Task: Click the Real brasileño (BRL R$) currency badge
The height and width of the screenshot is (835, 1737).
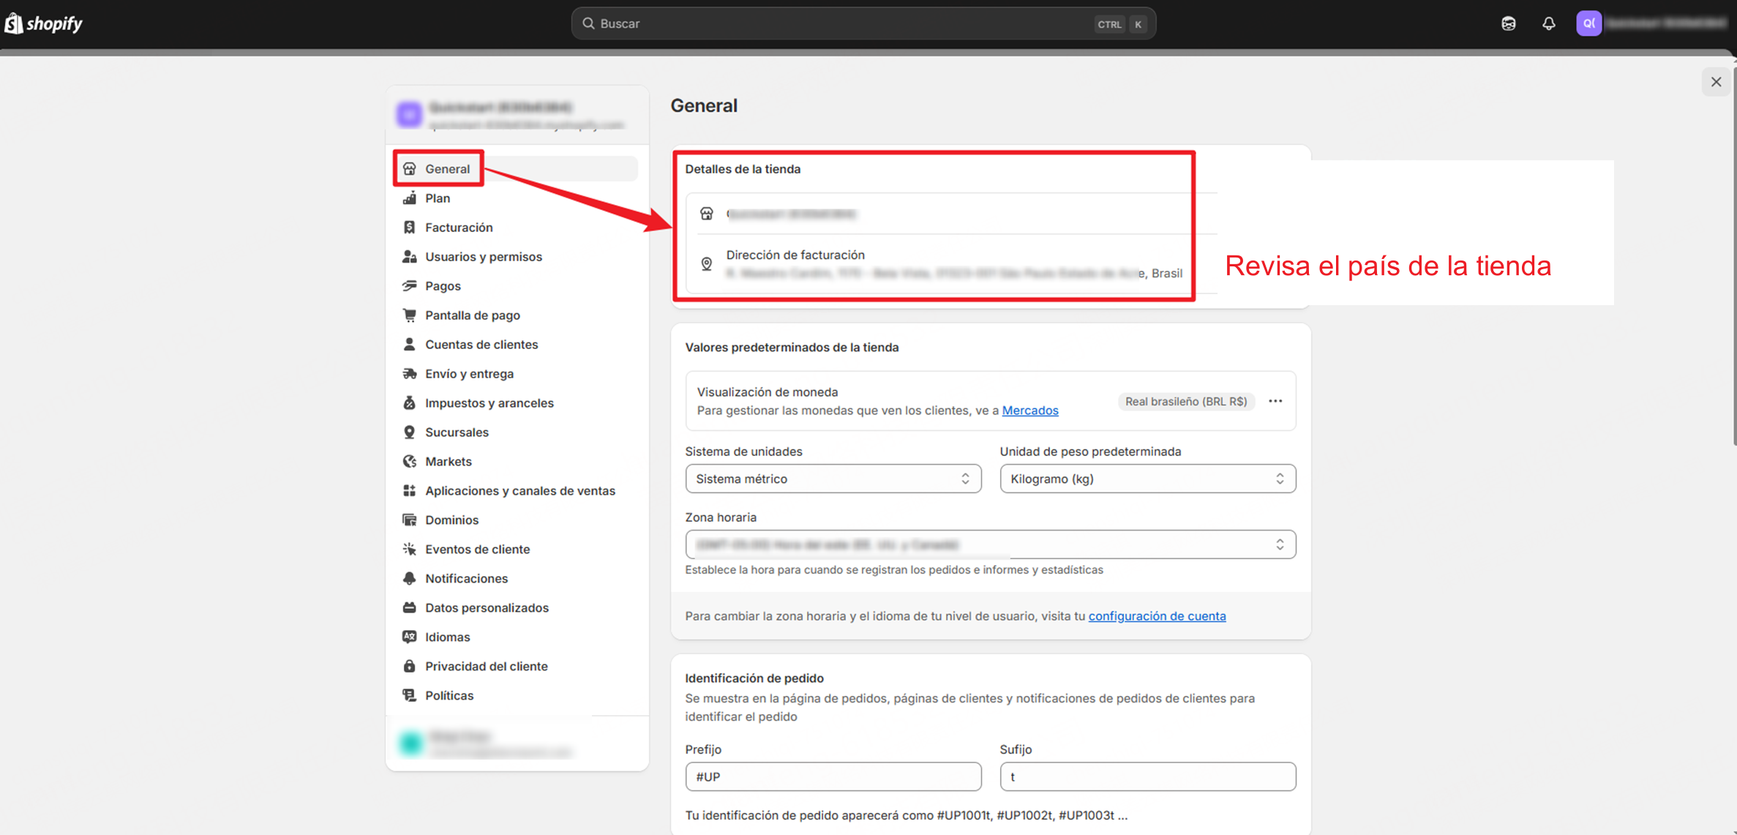Action: (1185, 401)
